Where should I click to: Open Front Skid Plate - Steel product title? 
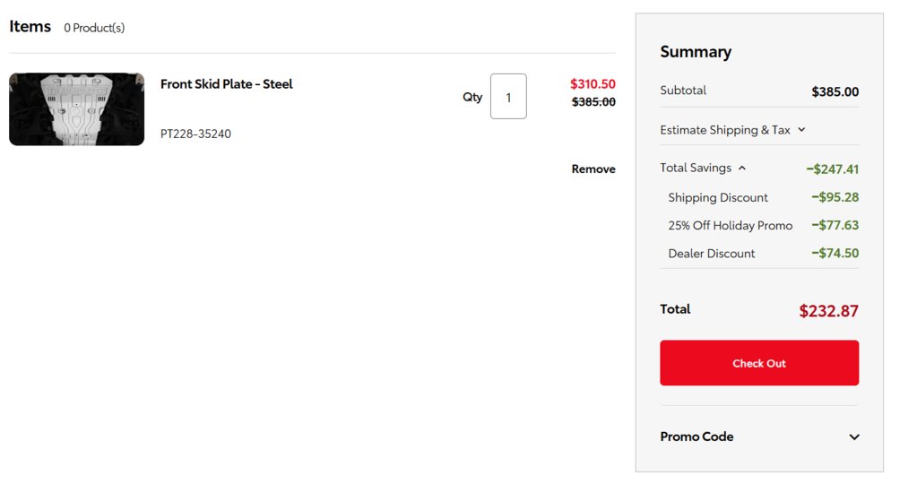coord(226,84)
